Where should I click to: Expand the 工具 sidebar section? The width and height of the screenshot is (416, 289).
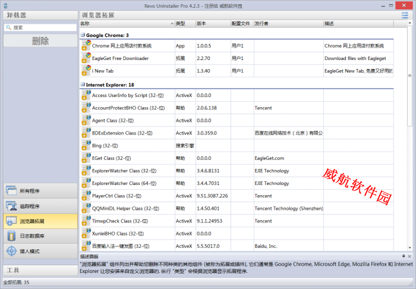[40, 270]
